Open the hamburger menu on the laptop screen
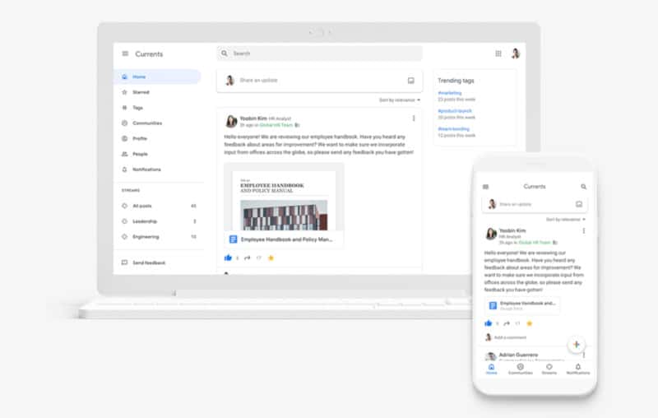 pos(125,53)
